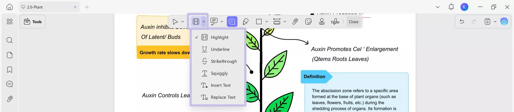Viewport: 514px width, 112px height.
Task: Go to the Home icon
Action: click(x=10, y=7)
